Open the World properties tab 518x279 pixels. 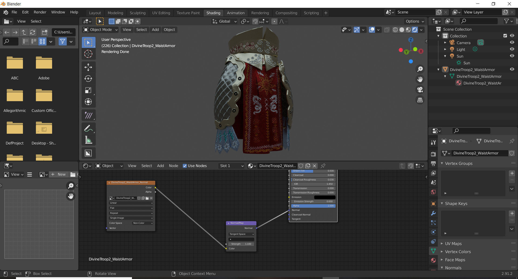(433, 192)
